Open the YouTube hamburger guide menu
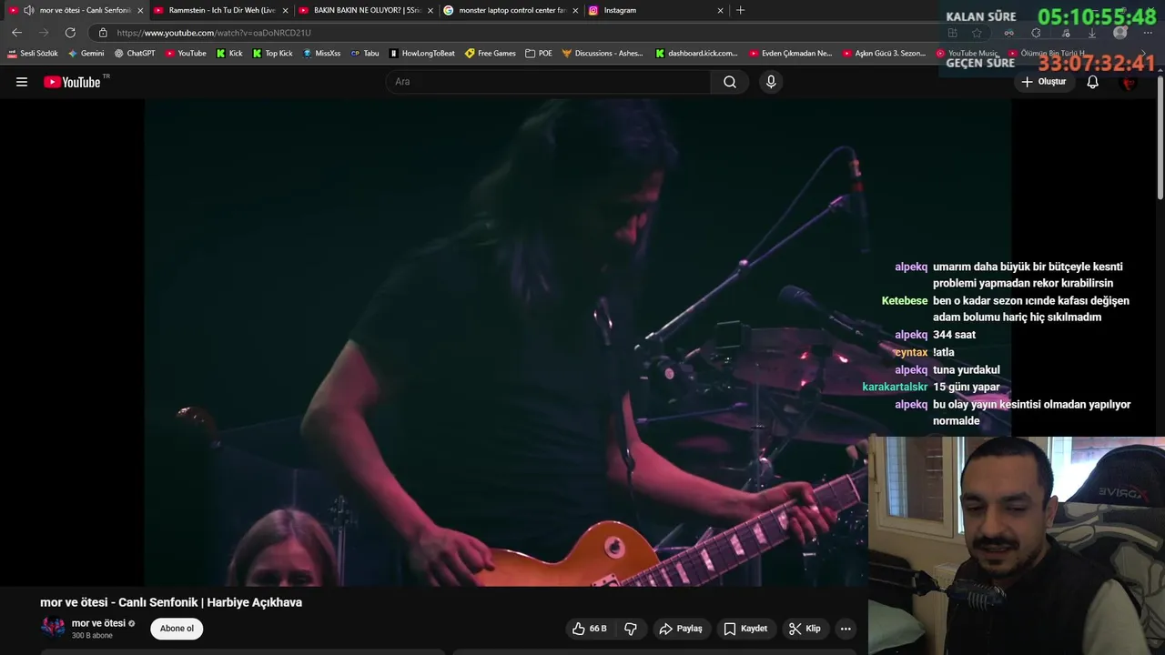The width and height of the screenshot is (1165, 655). pyautogui.click(x=22, y=82)
